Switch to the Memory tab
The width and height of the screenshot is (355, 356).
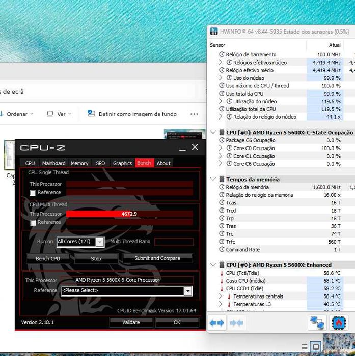79,163
